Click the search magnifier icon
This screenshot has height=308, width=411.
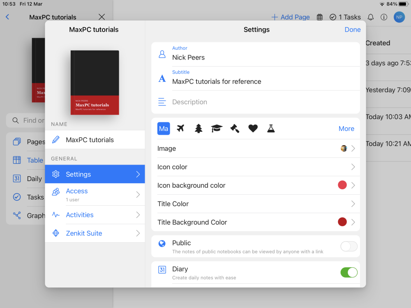16,120
